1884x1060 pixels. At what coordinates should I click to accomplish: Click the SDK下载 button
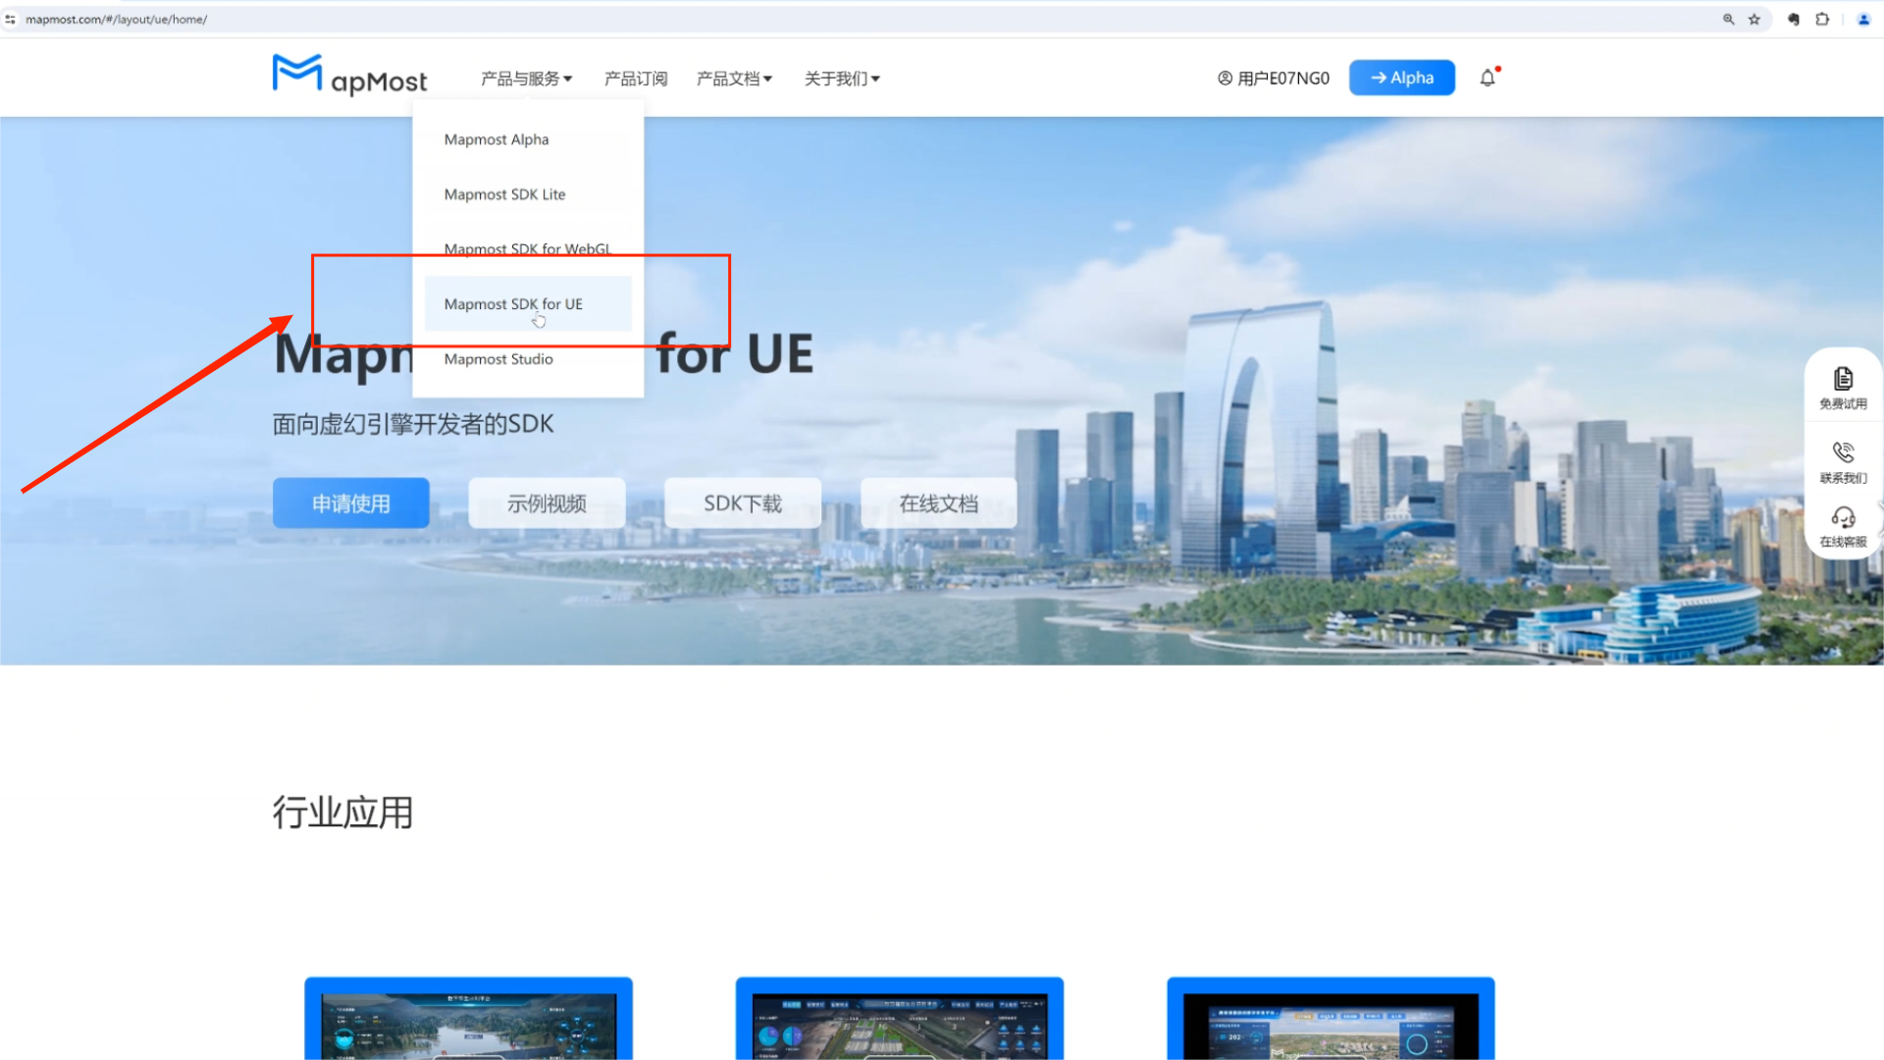click(743, 503)
